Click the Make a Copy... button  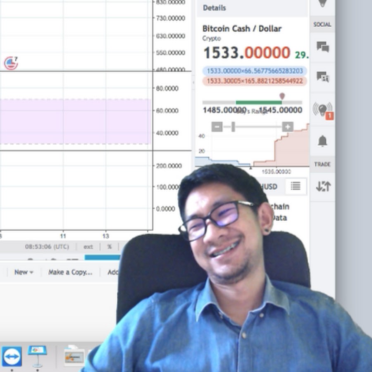pyautogui.click(x=70, y=272)
